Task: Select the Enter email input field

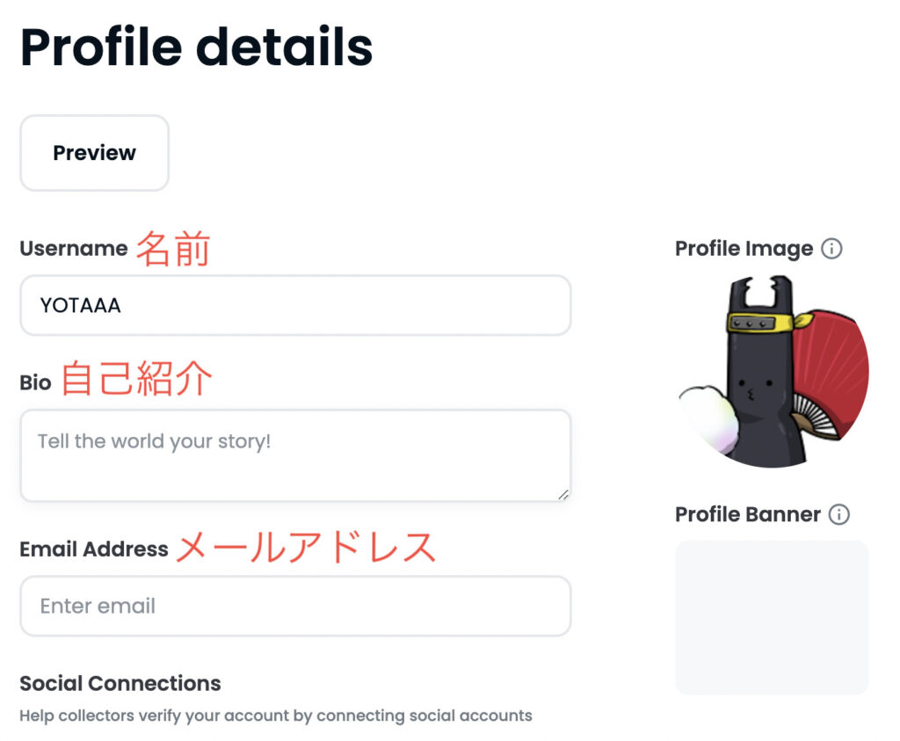Action: click(294, 606)
